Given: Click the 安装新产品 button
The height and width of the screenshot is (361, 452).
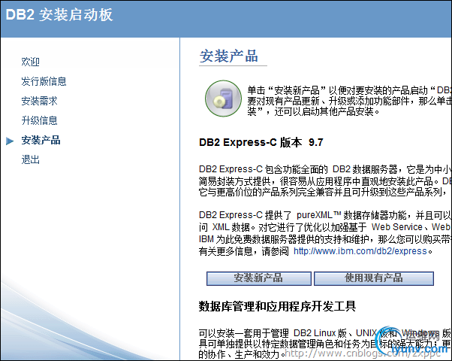Looking at the screenshot, I should [259, 278].
